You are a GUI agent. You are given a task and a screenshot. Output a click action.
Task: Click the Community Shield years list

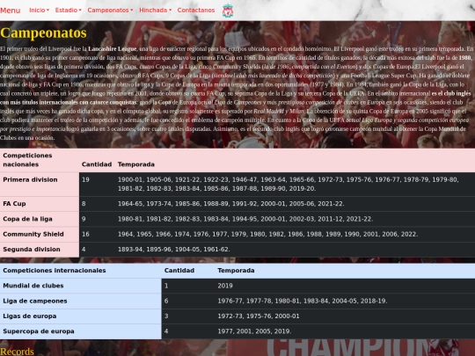point(267,234)
